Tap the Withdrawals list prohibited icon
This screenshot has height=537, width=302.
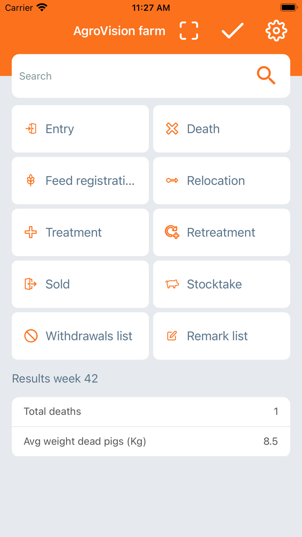click(x=31, y=336)
